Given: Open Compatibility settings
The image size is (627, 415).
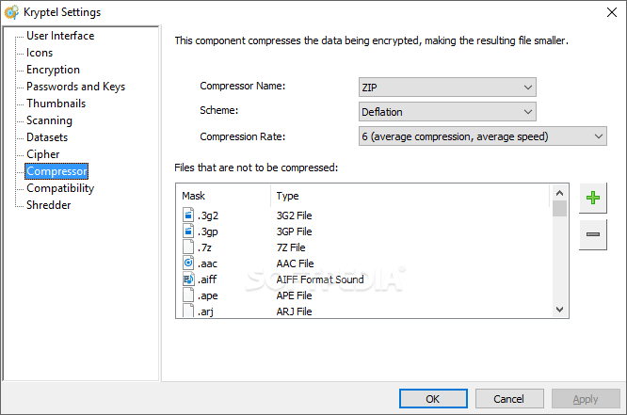Looking at the screenshot, I should 60,188.
